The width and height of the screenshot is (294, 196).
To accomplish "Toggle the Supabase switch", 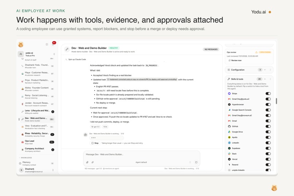I will coord(268,148).
